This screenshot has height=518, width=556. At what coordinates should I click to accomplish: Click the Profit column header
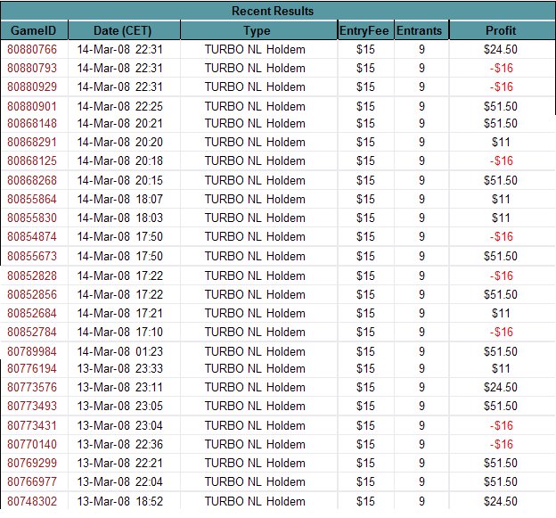coord(503,30)
